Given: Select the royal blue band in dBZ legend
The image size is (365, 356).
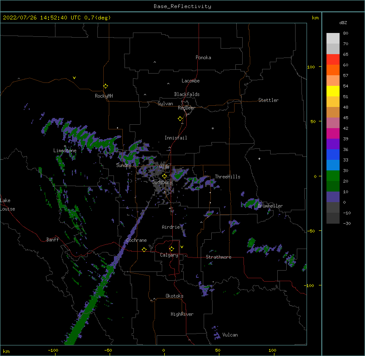Looking at the screenshot, I should click(333, 154).
